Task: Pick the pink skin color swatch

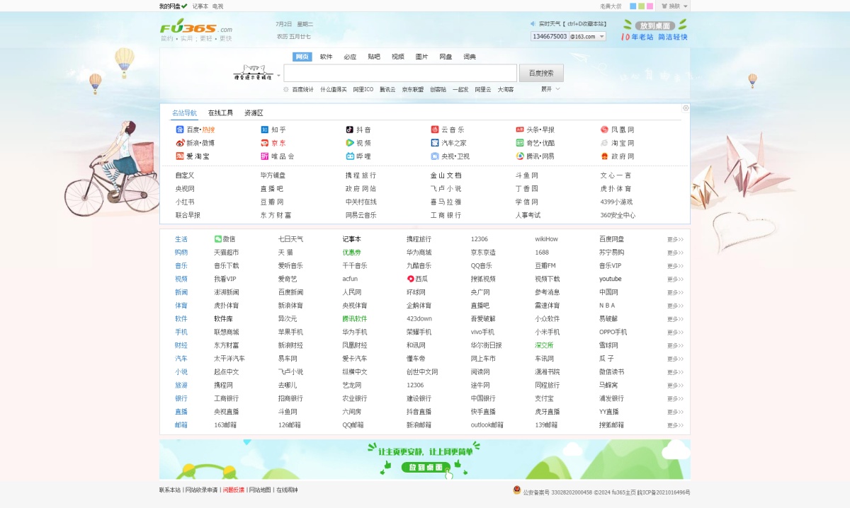Action: (x=650, y=6)
